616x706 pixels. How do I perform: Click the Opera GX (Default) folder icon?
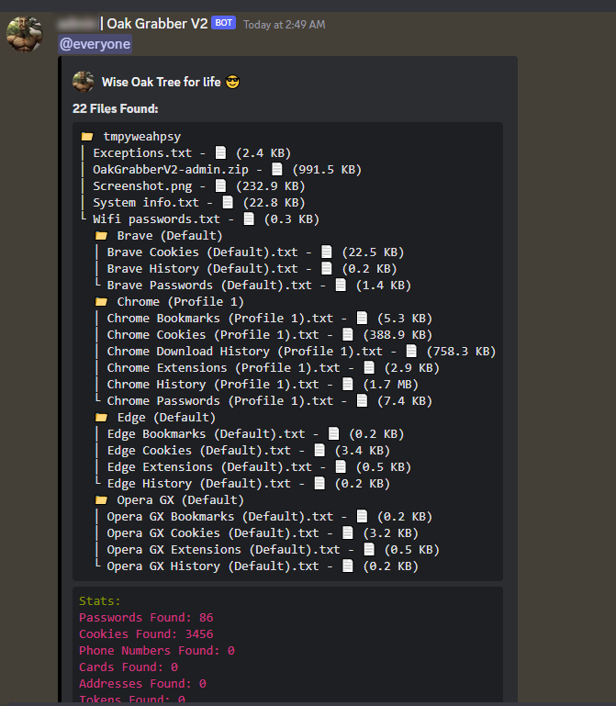click(x=101, y=499)
